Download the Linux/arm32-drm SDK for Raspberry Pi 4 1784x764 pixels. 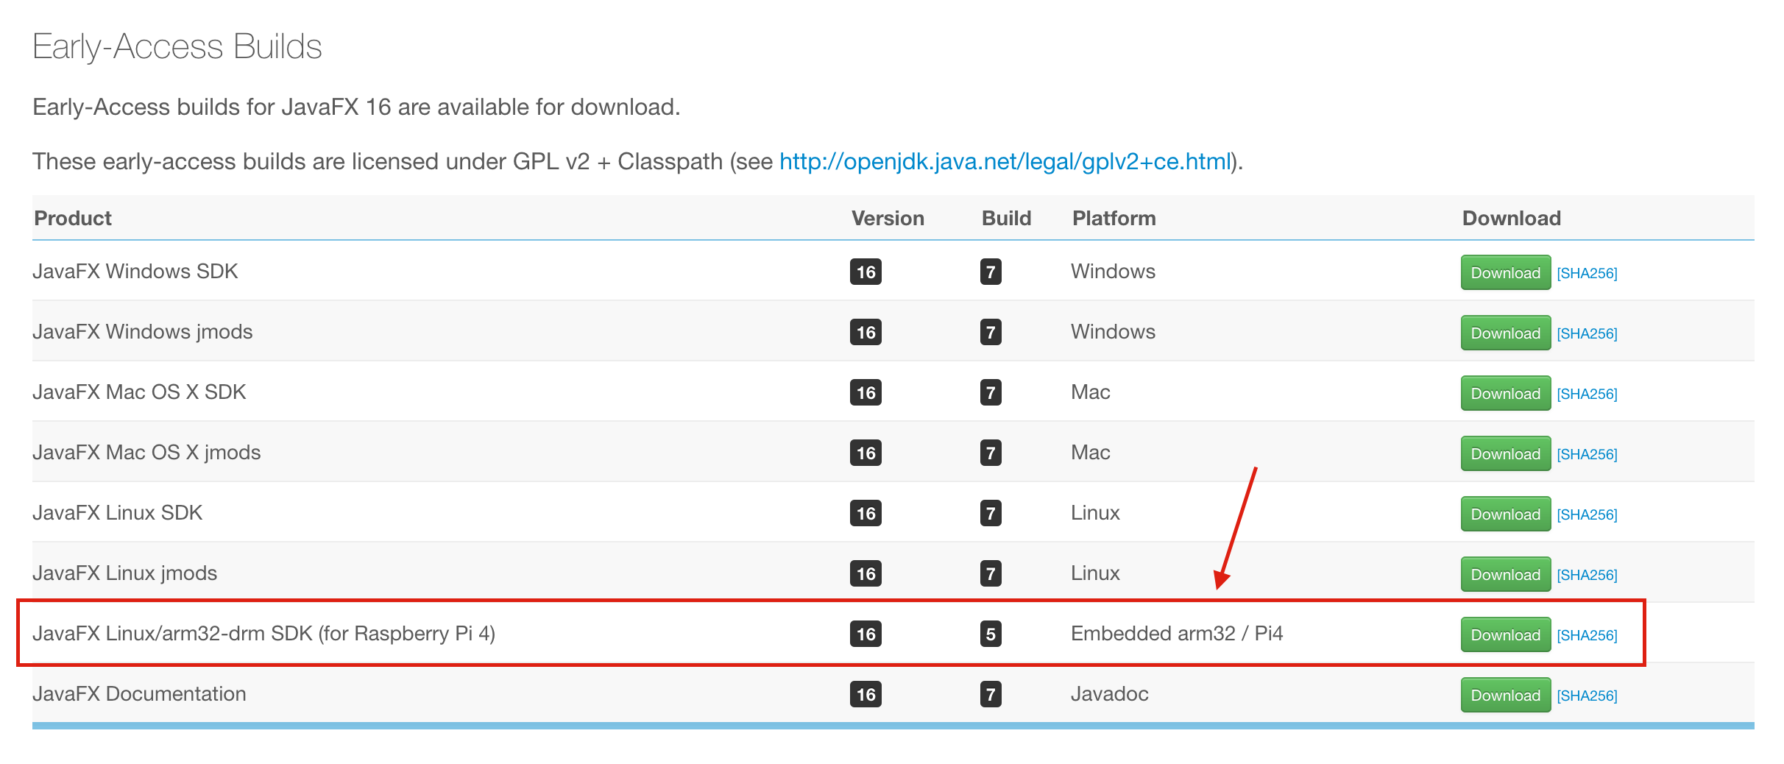[1505, 634]
